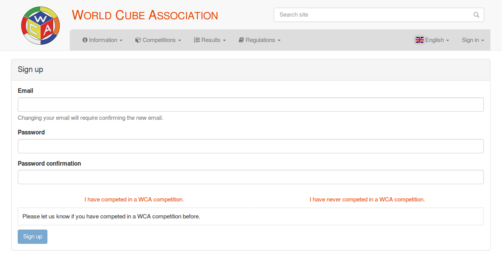Click the search magnifier icon

click(x=476, y=15)
